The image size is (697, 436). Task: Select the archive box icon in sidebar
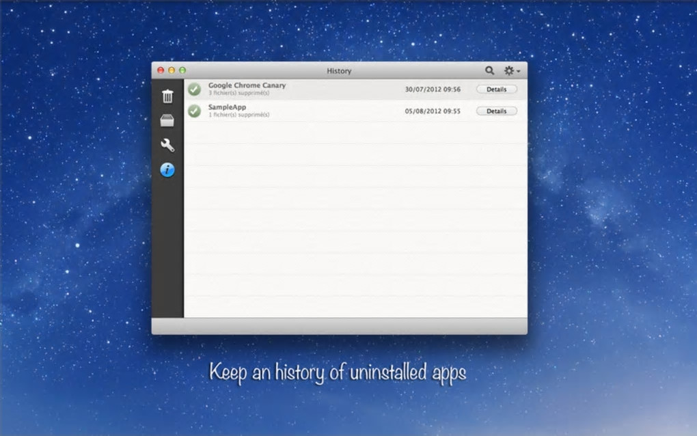[167, 120]
